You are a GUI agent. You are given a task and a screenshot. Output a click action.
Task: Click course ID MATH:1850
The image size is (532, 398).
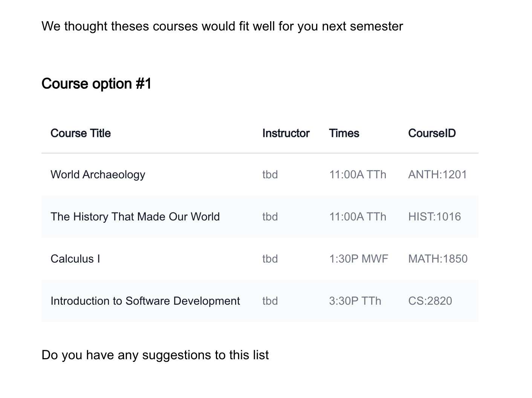click(x=438, y=259)
